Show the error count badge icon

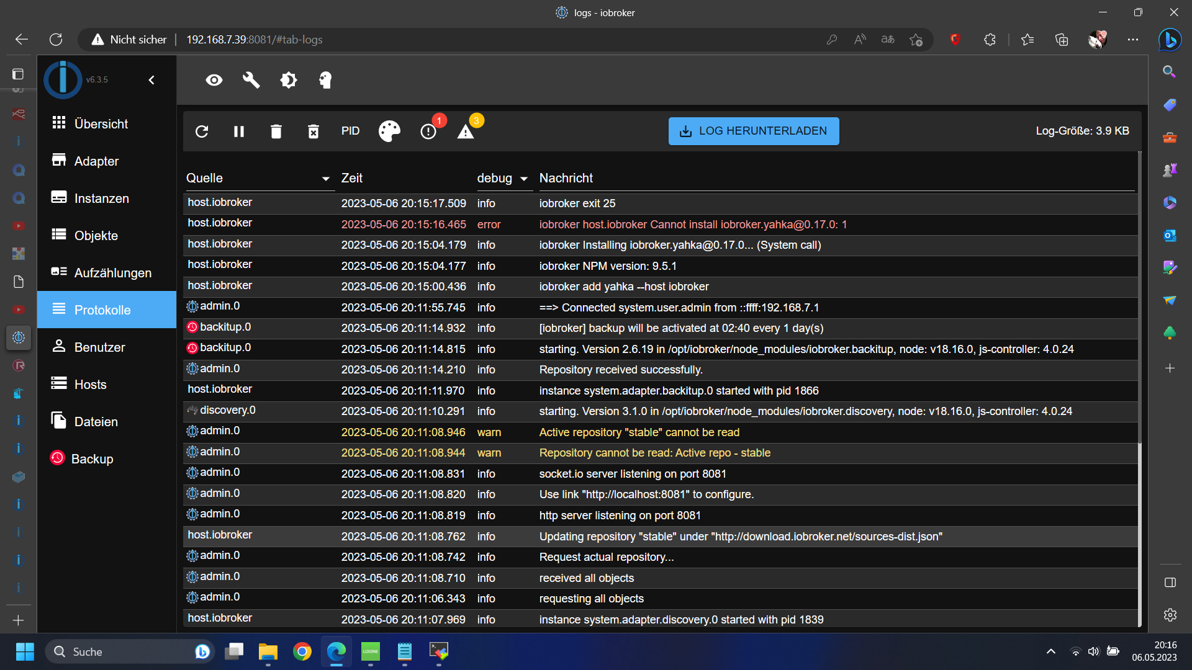coord(428,132)
